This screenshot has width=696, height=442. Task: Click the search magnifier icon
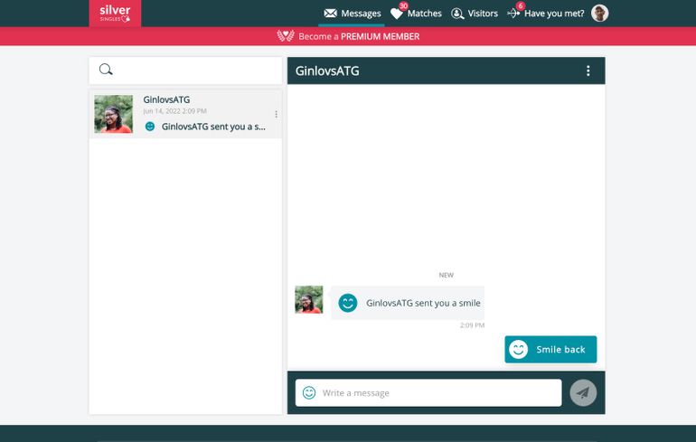[106, 70]
